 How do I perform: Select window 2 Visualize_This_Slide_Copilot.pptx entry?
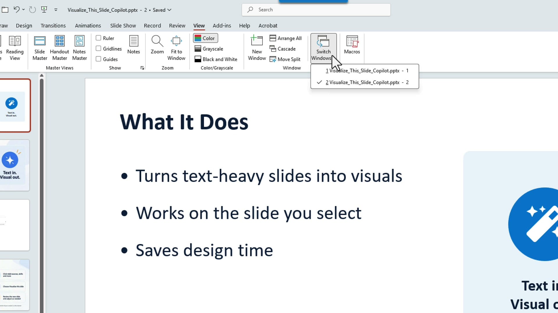click(365, 82)
